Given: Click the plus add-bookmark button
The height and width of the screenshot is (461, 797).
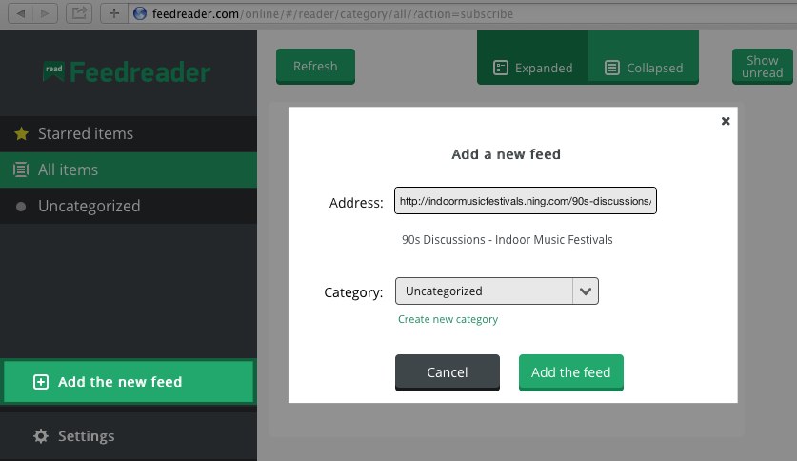Looking at the screenshot, I should (x=114, y=13).
